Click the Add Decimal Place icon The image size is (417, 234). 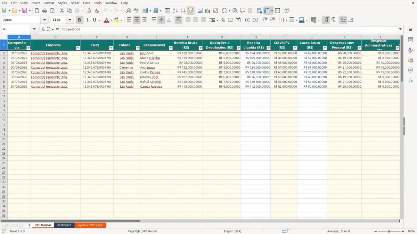tap(247, 20)
